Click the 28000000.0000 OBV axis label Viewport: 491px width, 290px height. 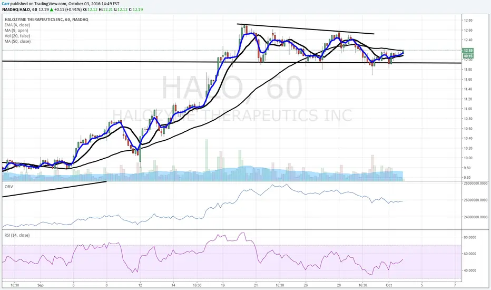(x=476, y=183)
